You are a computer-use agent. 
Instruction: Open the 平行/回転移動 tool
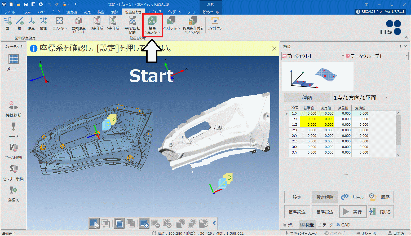pos(132,25)
